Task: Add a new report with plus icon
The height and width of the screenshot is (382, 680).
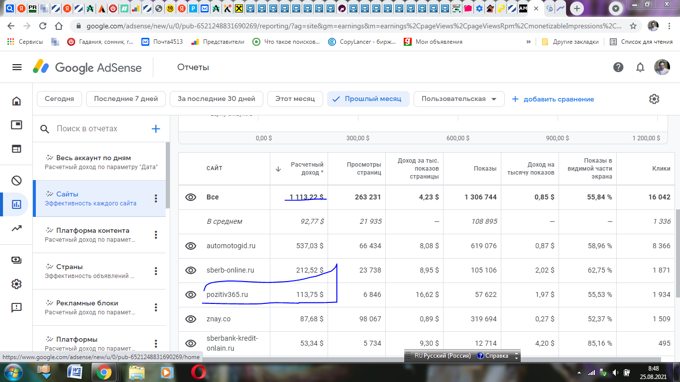Action: coord(156,129)
